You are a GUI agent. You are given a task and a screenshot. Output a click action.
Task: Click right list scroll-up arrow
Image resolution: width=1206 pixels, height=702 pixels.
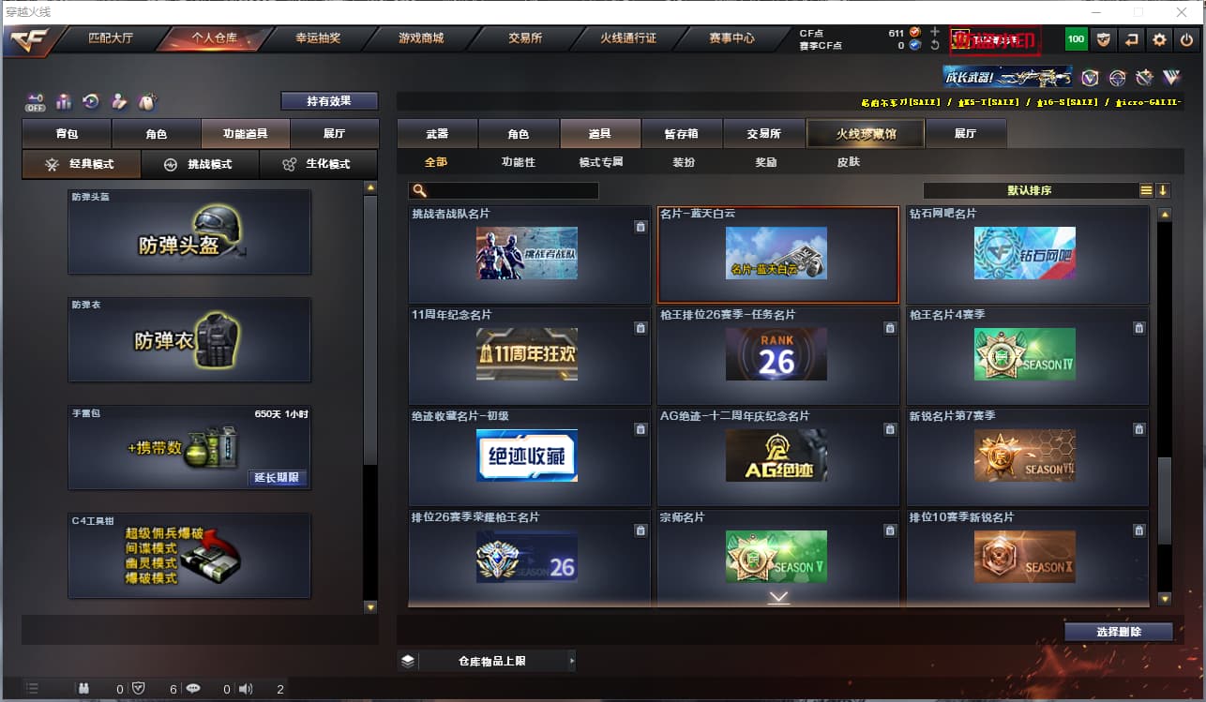point(1165,215)
